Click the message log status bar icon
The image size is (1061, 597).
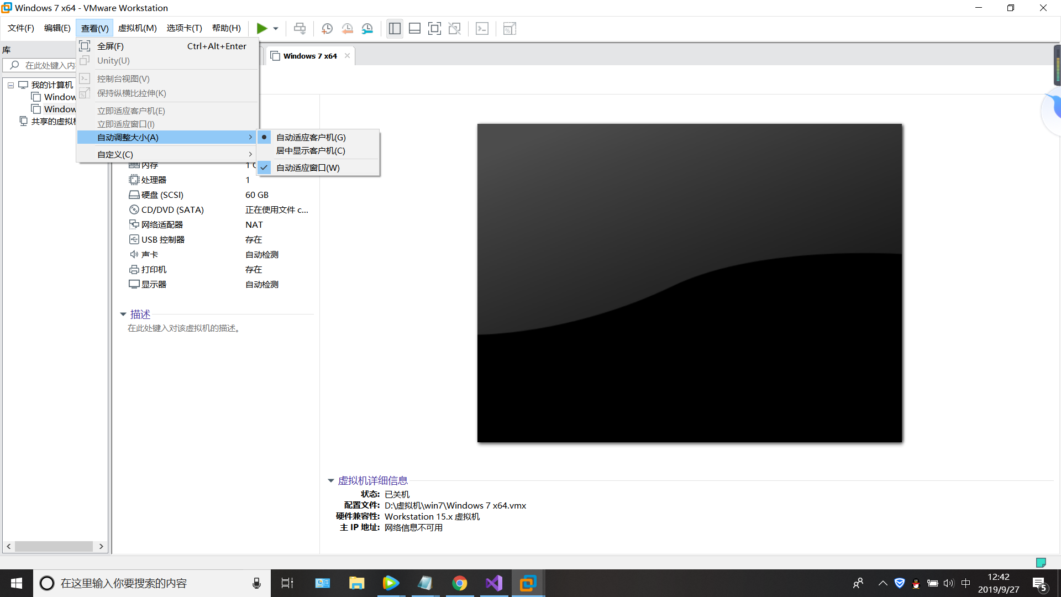tap(1041, 563)
